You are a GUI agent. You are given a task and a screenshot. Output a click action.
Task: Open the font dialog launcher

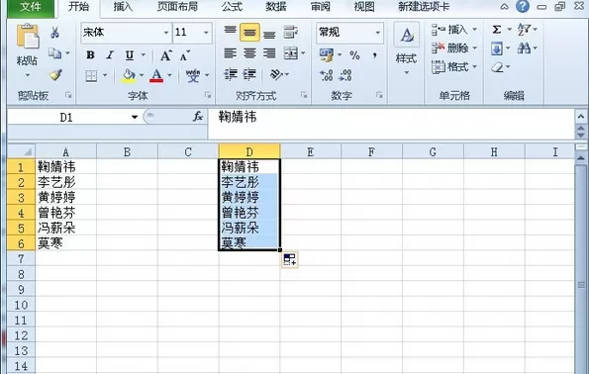(208, 95)
